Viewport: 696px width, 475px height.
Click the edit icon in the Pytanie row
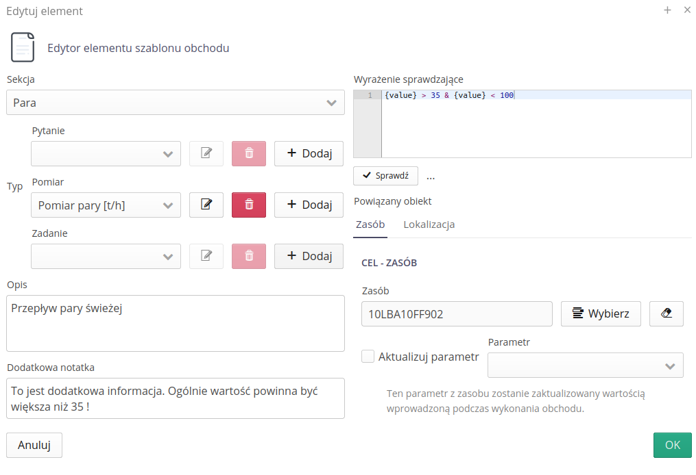point(206,154)
